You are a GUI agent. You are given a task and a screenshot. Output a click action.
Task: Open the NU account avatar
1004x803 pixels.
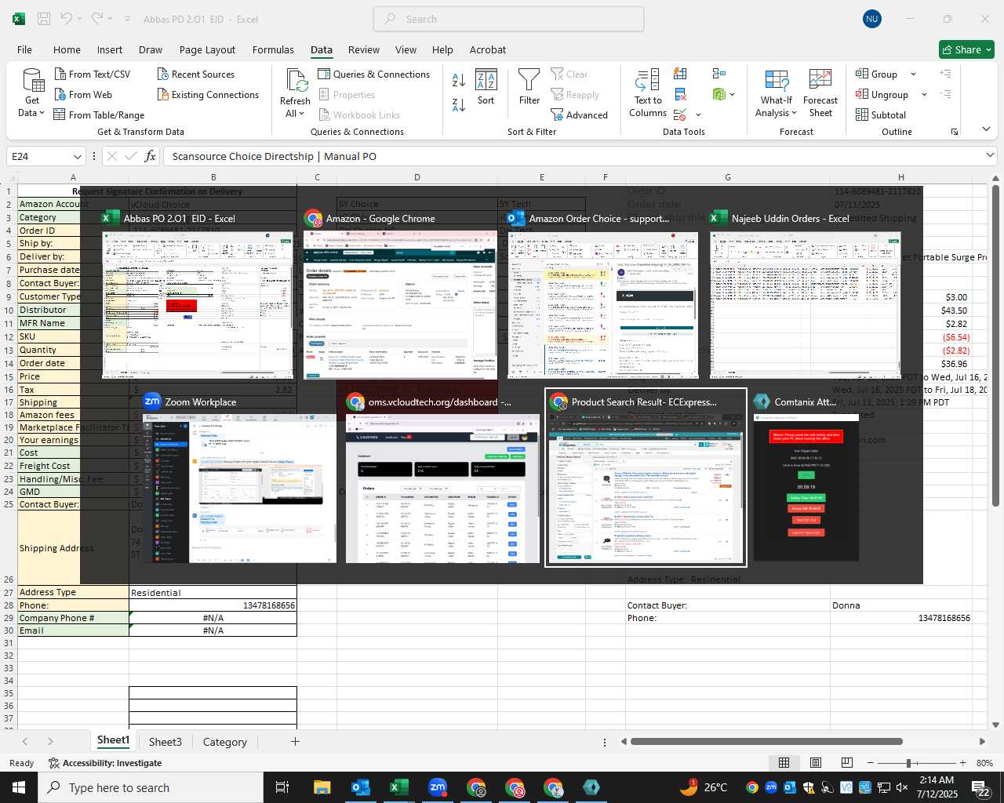click(x=871, y=19)
